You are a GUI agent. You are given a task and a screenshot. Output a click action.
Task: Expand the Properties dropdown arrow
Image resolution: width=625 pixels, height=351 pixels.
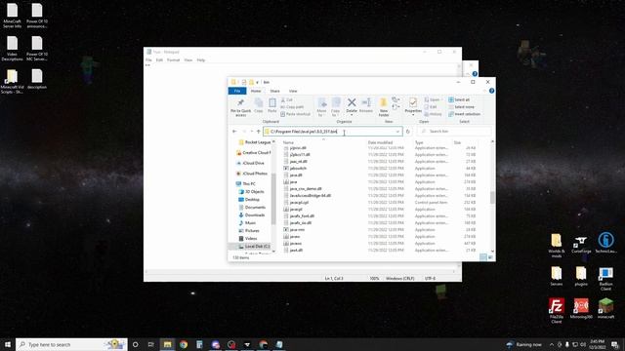(413, 115)
